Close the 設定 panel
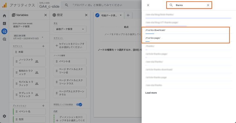This screenshot has height=123, width=236. click(86, 15)
